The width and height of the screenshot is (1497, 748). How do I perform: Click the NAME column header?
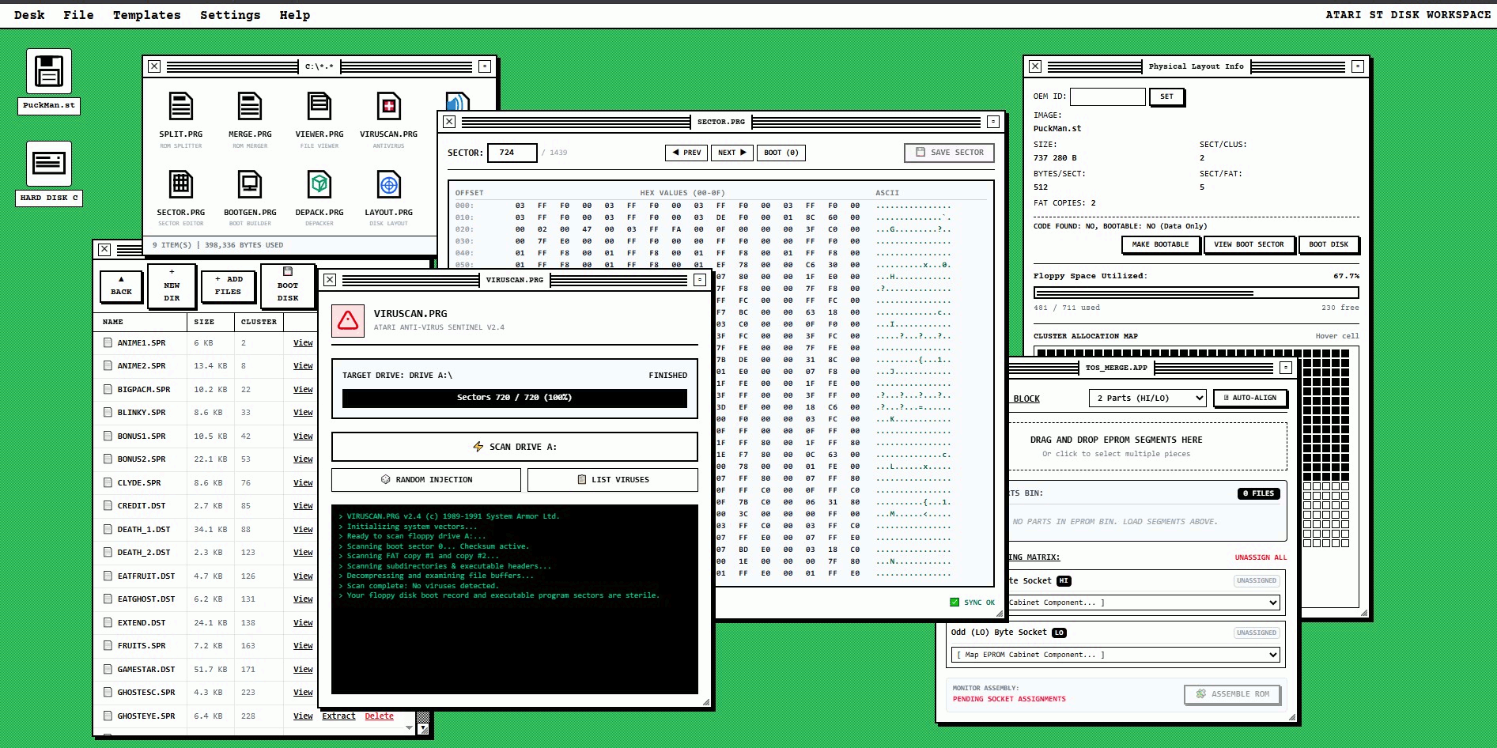(140, 322)
